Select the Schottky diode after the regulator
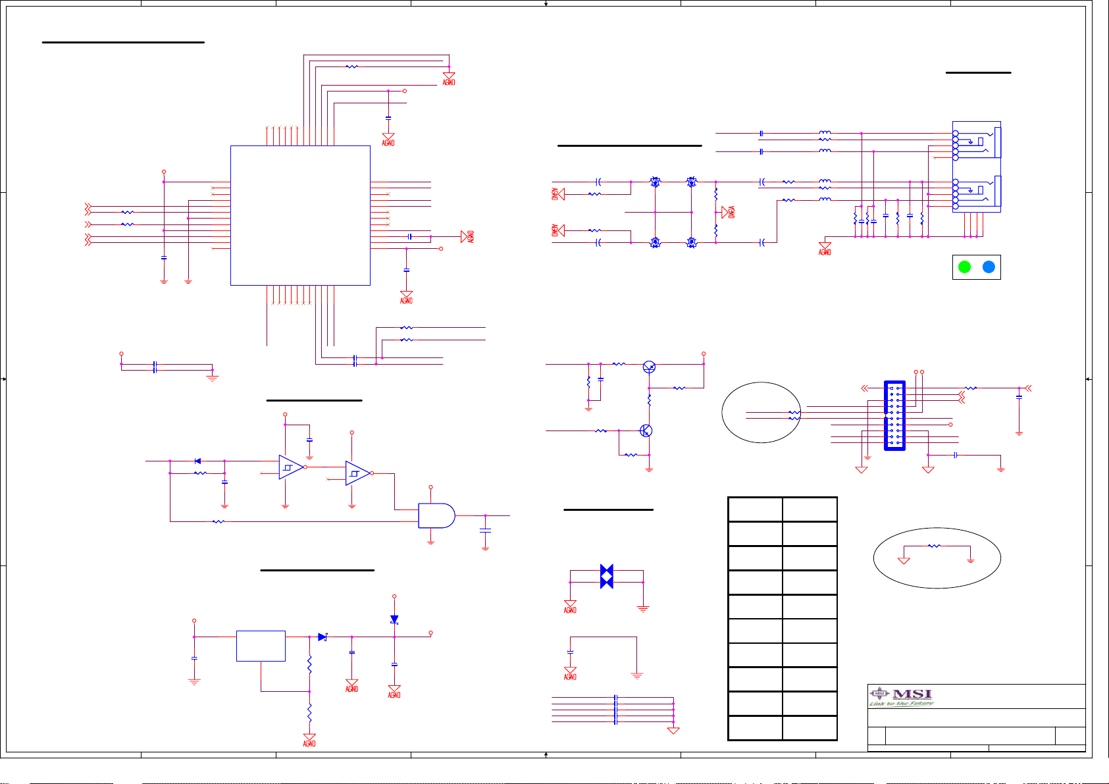Screen dimensions: 1109x784 [322, 637]
